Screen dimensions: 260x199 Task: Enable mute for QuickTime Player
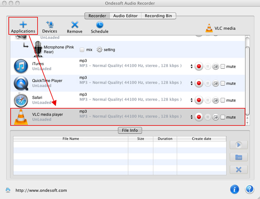(x=223, y=83)
